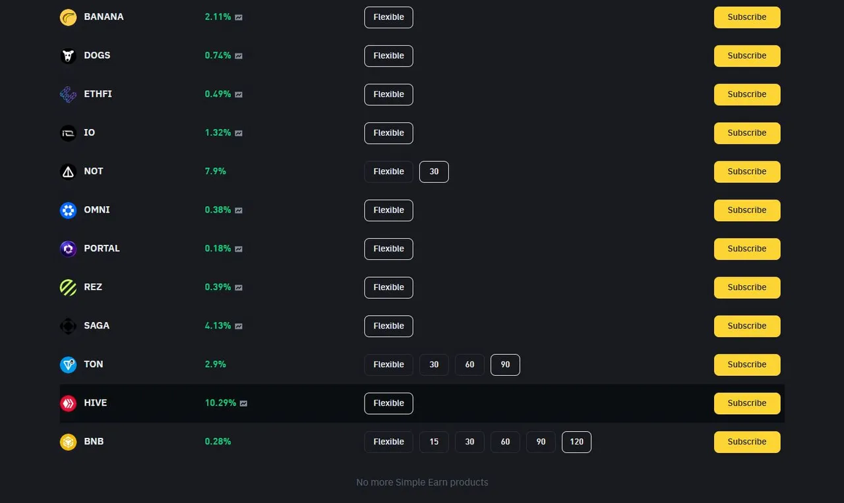Select 60-day duration for BNB

(505, 442)
